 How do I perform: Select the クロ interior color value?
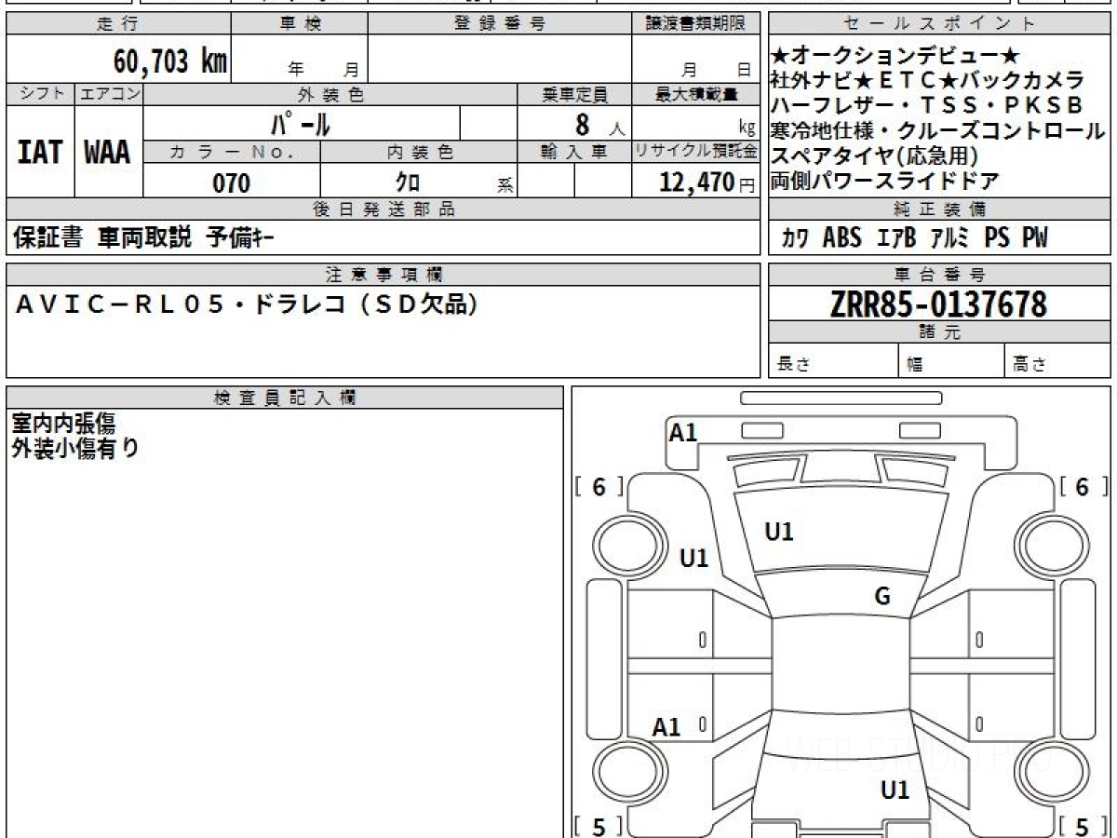(x=408, y=182)
